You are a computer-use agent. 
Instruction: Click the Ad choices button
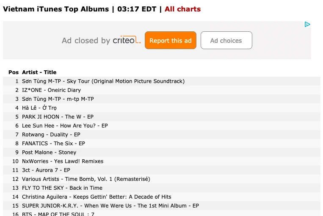coord(226,41)
